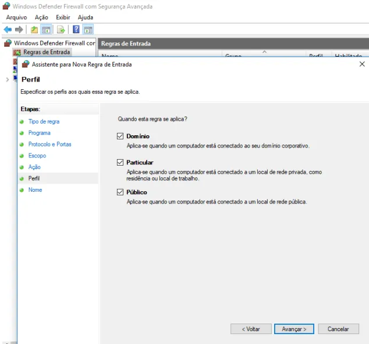This screenshot has height=344, width=369.
Task: Open the Arquivo menu
Action: [16, 17]
